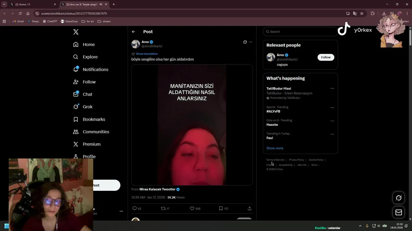The image size is (412, 231).
Task: Click the Grok icon on the post header
Action: pos(245,42)
